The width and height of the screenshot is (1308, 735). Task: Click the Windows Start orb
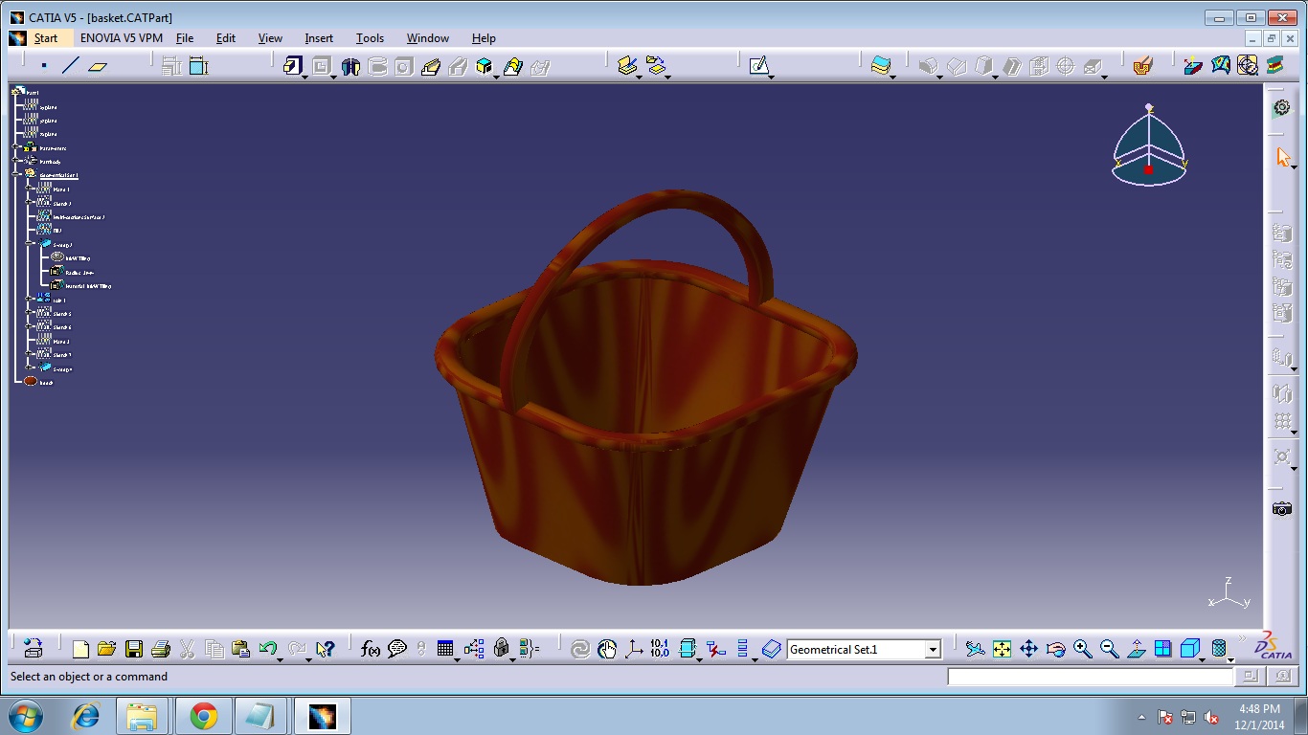tap(25, 716)
